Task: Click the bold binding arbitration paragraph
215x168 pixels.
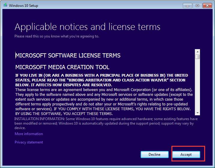Action: click(x=101, y=80)
